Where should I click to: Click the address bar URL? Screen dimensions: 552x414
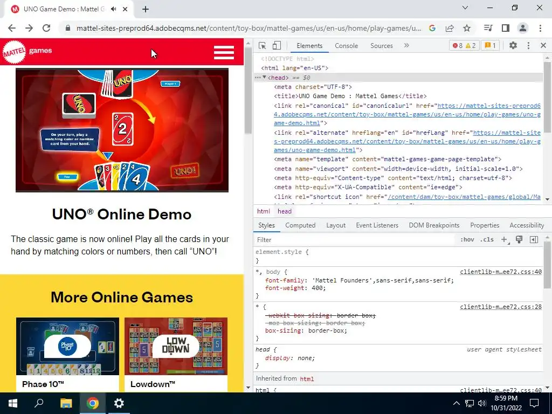coord(249,28)
